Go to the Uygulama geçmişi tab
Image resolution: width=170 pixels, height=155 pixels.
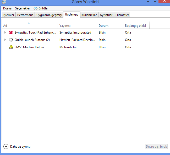tap(49, 15)
